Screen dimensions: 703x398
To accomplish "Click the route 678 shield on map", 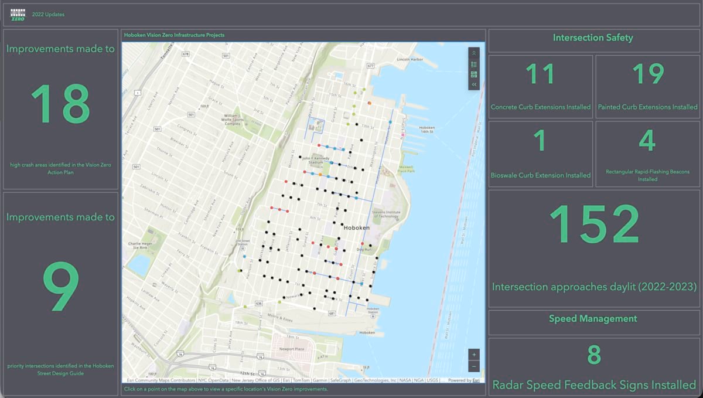I will [185, 54].
